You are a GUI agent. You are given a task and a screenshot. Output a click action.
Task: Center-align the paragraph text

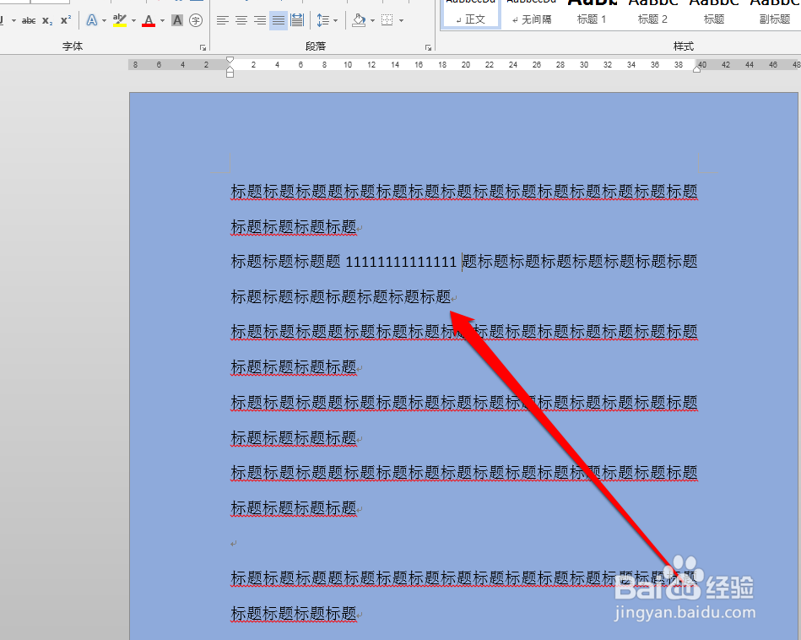pos(241,20)
